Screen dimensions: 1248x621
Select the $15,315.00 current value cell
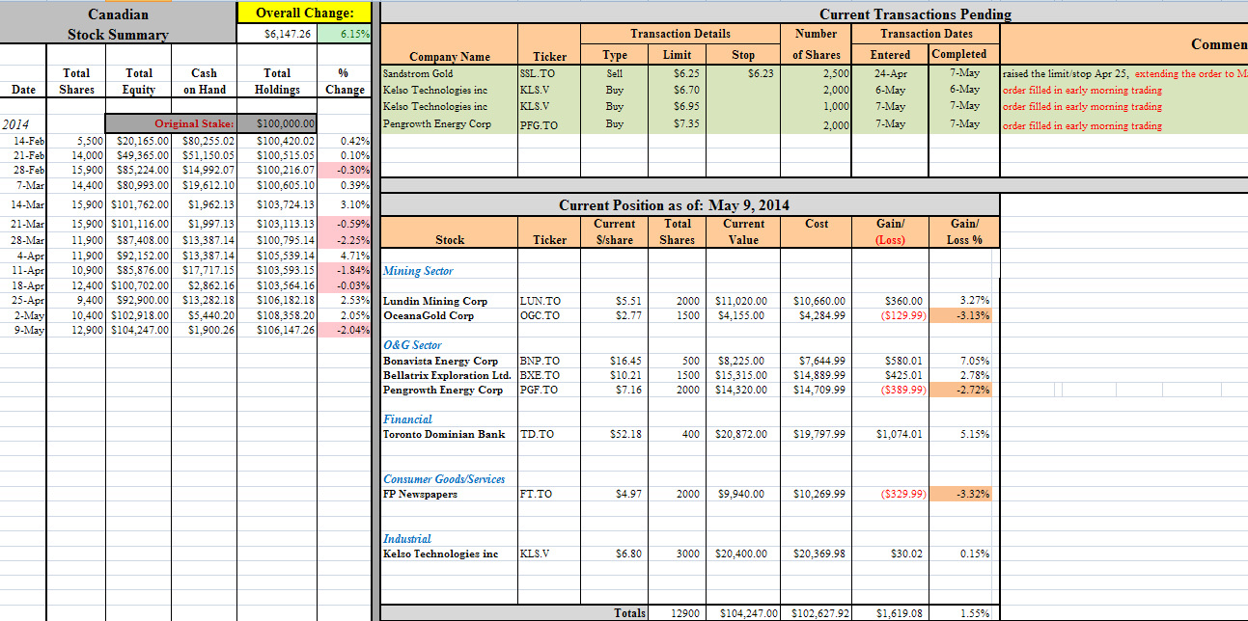(x=743, y=376)
